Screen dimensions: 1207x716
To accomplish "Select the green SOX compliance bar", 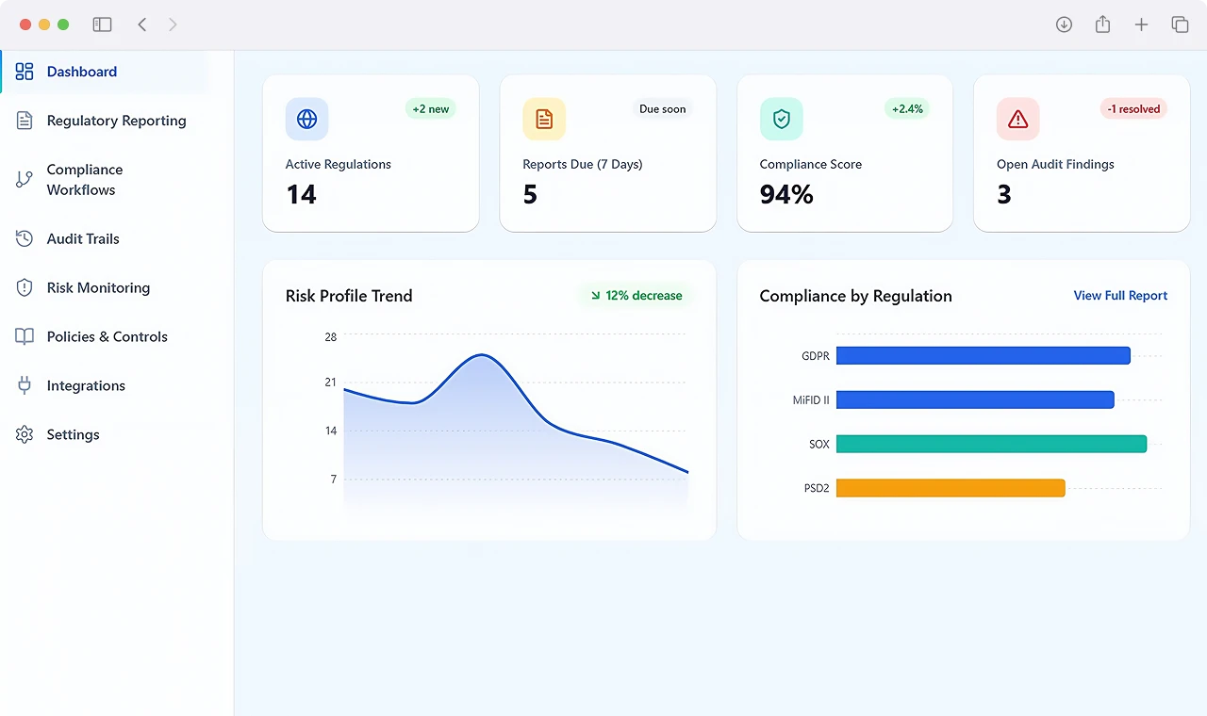I will 991,444.
